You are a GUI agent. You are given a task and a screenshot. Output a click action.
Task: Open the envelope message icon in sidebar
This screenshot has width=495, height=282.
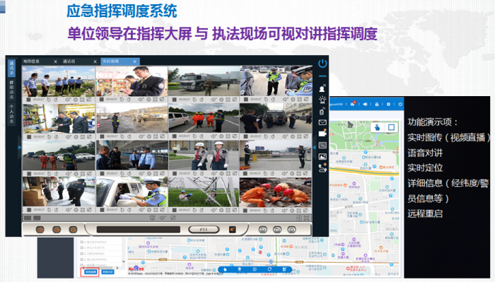[322, 122]
